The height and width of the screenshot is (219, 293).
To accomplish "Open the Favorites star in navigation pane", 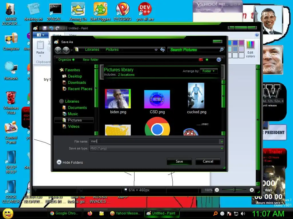I will pyautogui.click(x=62, y=70).
